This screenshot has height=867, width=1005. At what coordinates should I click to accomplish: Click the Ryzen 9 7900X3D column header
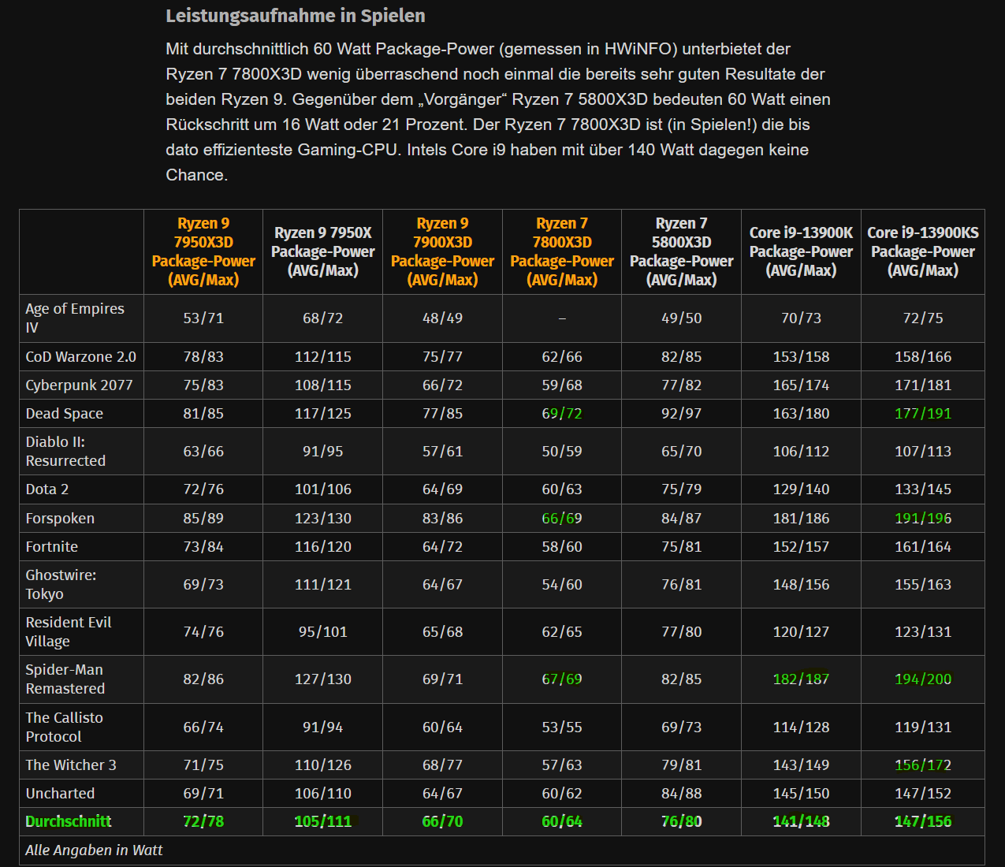(x=442, y=251)
